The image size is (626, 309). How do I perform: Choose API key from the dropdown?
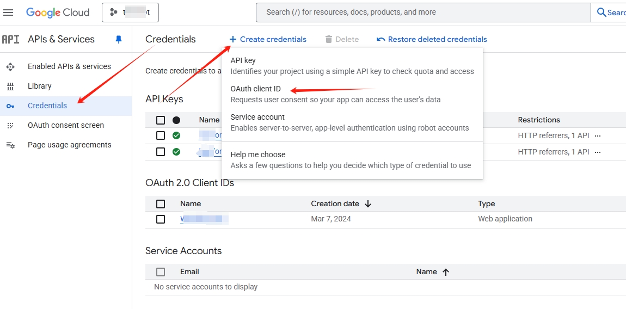(x=352, y=66)
